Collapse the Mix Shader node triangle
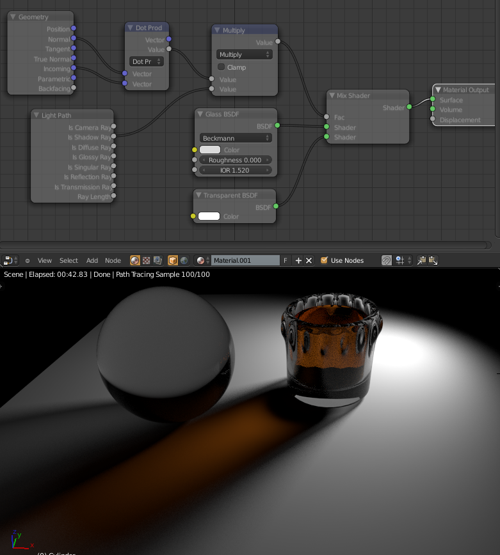This screenshot has height=555, width=500. pos(332,95)
